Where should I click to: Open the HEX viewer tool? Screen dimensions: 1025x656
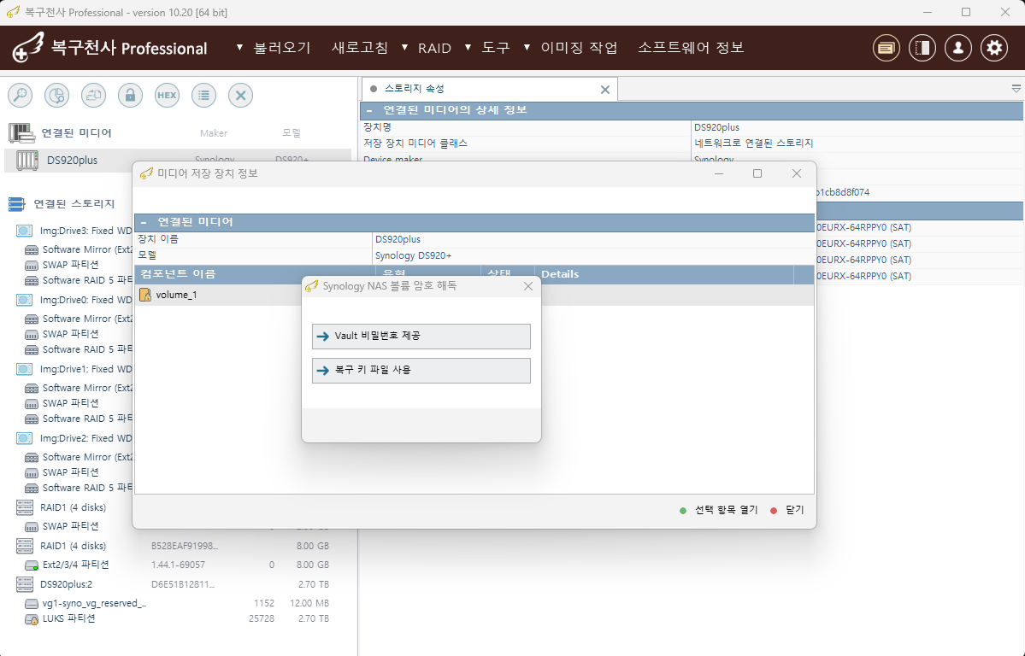tap(167, 96)
